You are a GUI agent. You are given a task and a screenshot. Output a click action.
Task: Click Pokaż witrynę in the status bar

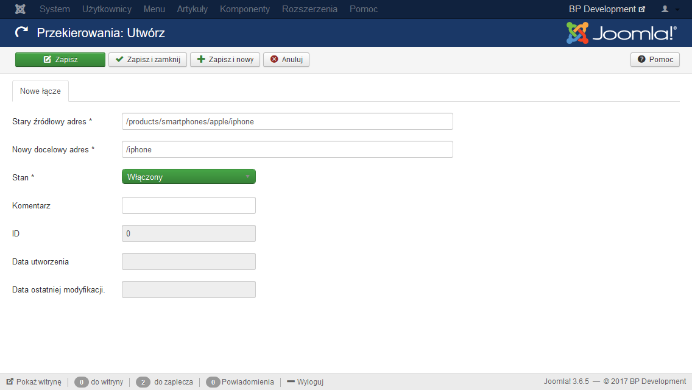pyautogui.click(x=34, y=382)
